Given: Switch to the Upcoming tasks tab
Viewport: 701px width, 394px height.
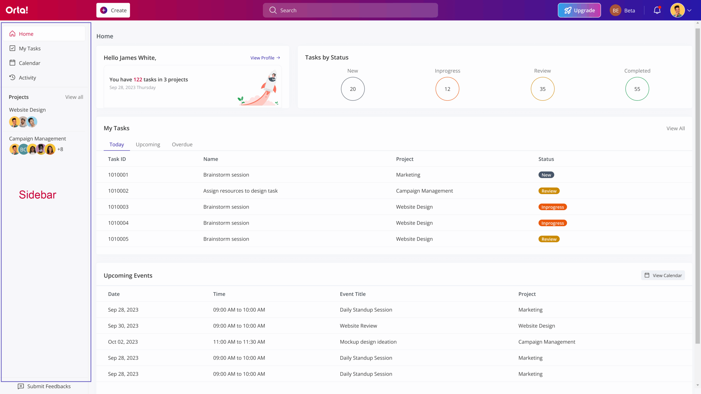Looking at the screenshot, I should pos(148,144).
